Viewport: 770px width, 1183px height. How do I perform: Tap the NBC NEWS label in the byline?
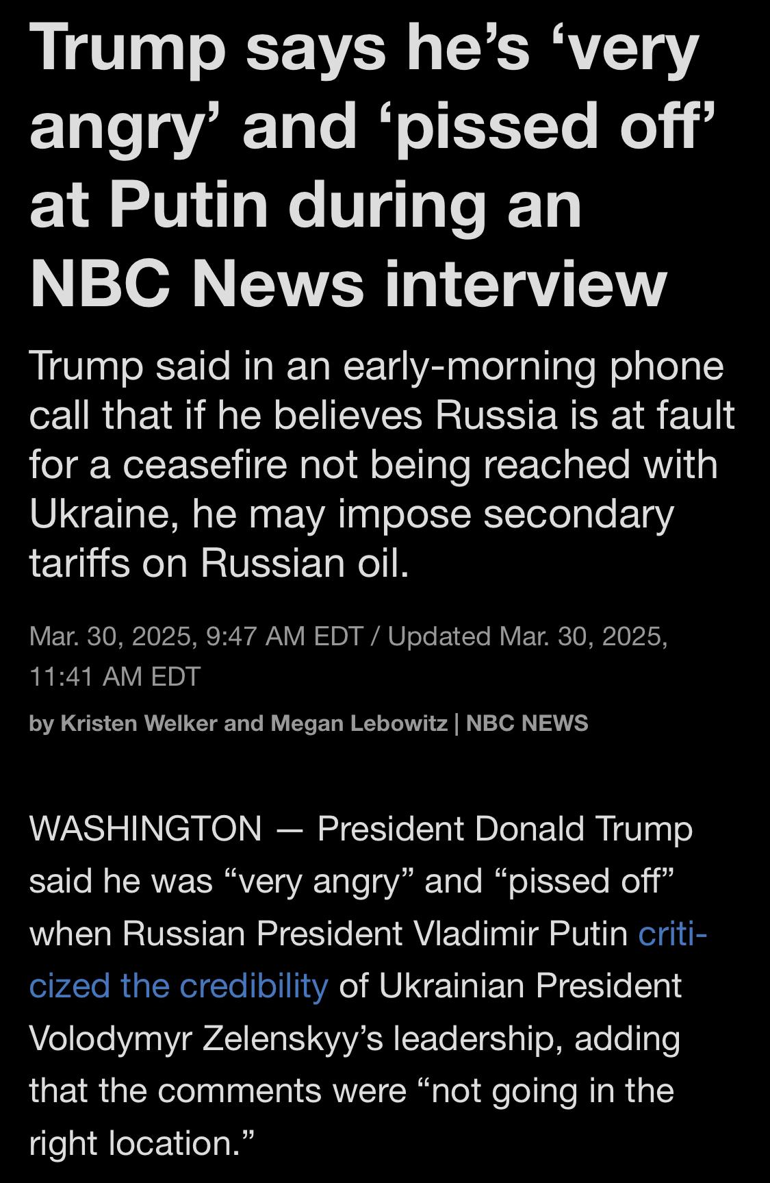coord(527,723)
